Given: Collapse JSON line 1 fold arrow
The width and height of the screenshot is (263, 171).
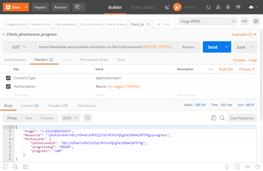Looking at the screenshot, I should [x=12, y=127].
